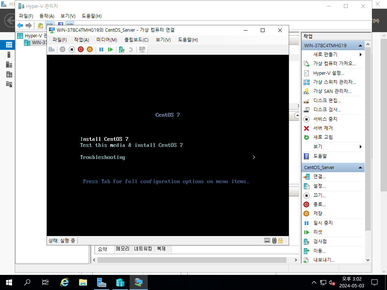Click the Enhanced session toolbar icon
The image size is (387, 290).
(142, 49)
